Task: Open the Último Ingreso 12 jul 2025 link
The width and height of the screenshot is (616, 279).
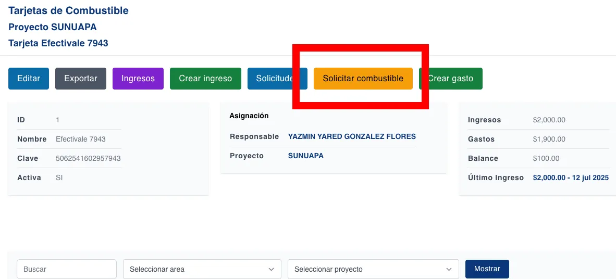Action: point(571,177)
